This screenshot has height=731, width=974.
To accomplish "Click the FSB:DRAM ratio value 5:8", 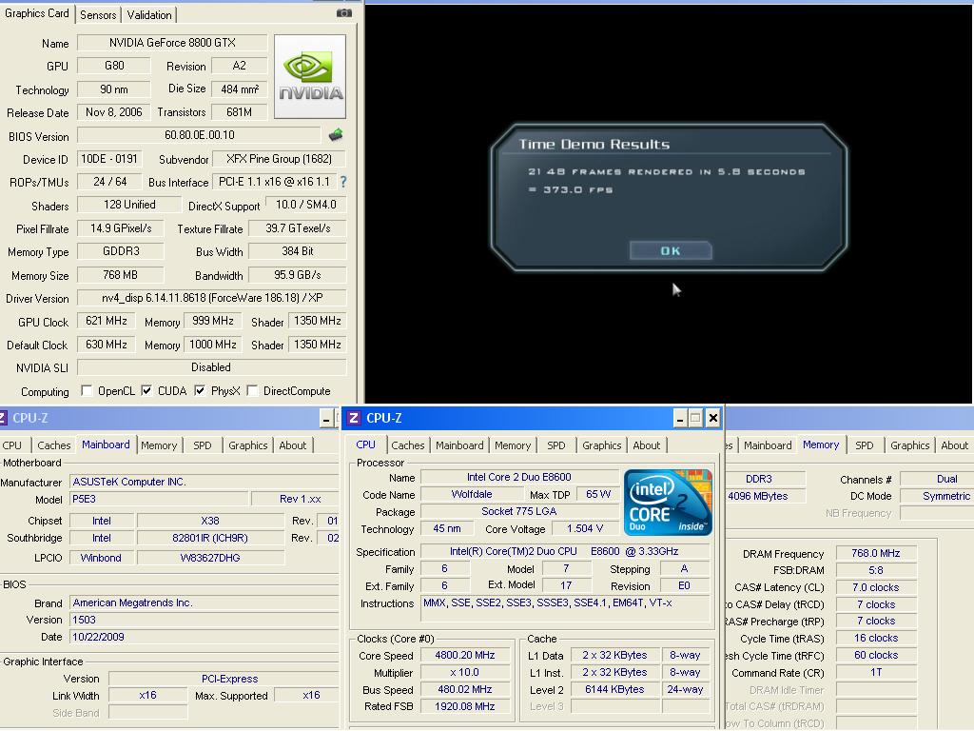I will (x=876, y=570).
